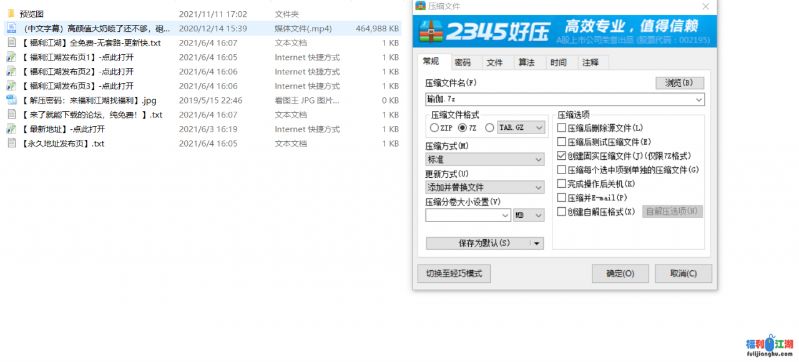Image resolution: width=799 pixels, height=362 pixels.
Task: Switch to the 密码 tab
Action: click(x=463, y=62)
